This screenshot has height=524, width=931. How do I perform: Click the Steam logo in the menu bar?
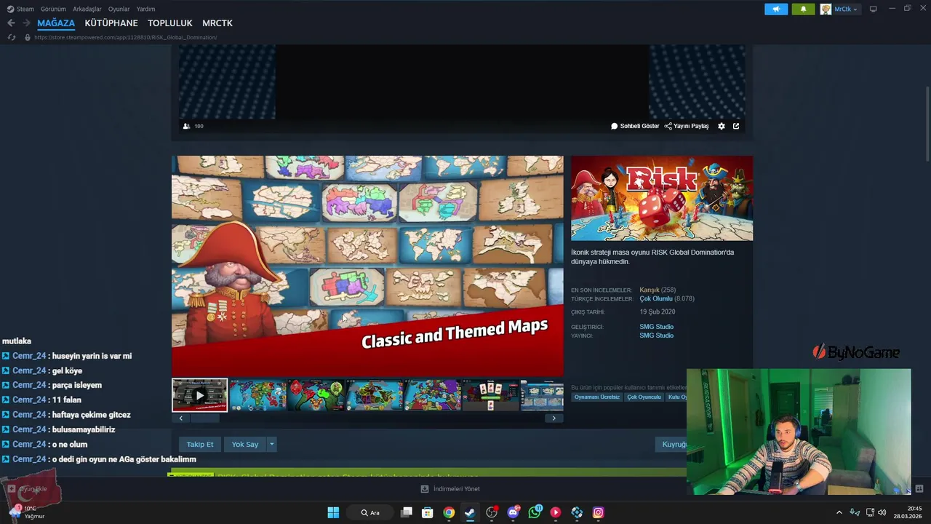10,9
